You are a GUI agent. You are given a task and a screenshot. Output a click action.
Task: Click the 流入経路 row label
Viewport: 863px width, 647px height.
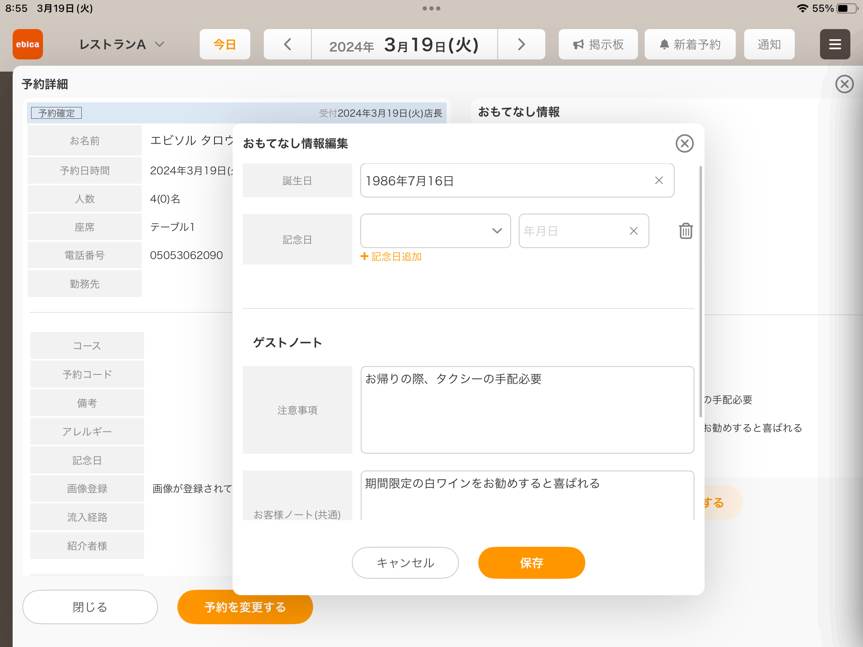click(x=87, y=517)
